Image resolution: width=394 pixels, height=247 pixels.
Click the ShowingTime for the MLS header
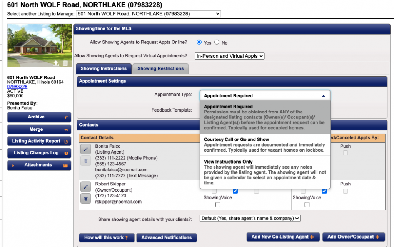click(x=232, y=29)
